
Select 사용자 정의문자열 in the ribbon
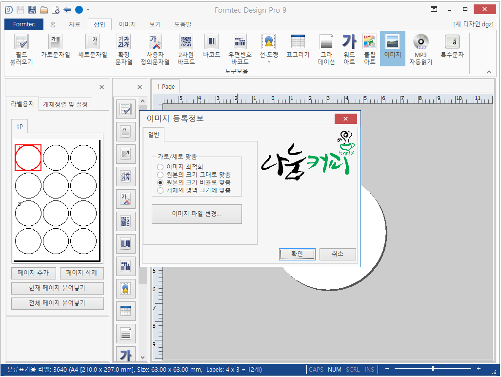[155, 49]
